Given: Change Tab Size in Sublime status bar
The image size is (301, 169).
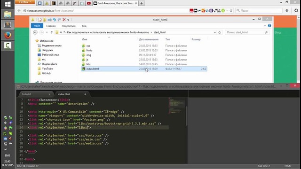Looking at the screenshot, I should [x=264, y=166].
